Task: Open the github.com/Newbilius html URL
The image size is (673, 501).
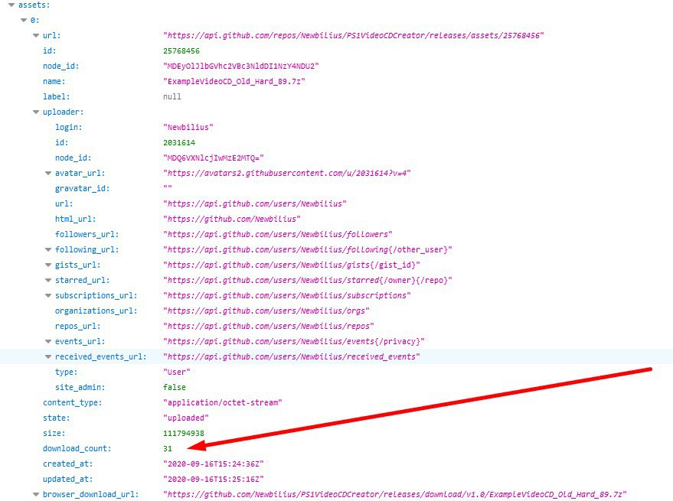Action: click(x=232, y=220)
